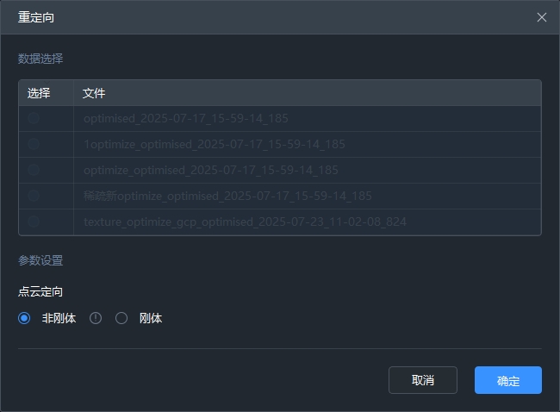Select the 刚体 radio button

coord(121,318)
